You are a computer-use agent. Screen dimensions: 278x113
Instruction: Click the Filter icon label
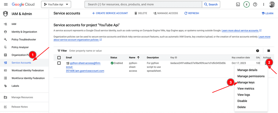(62, 51)
